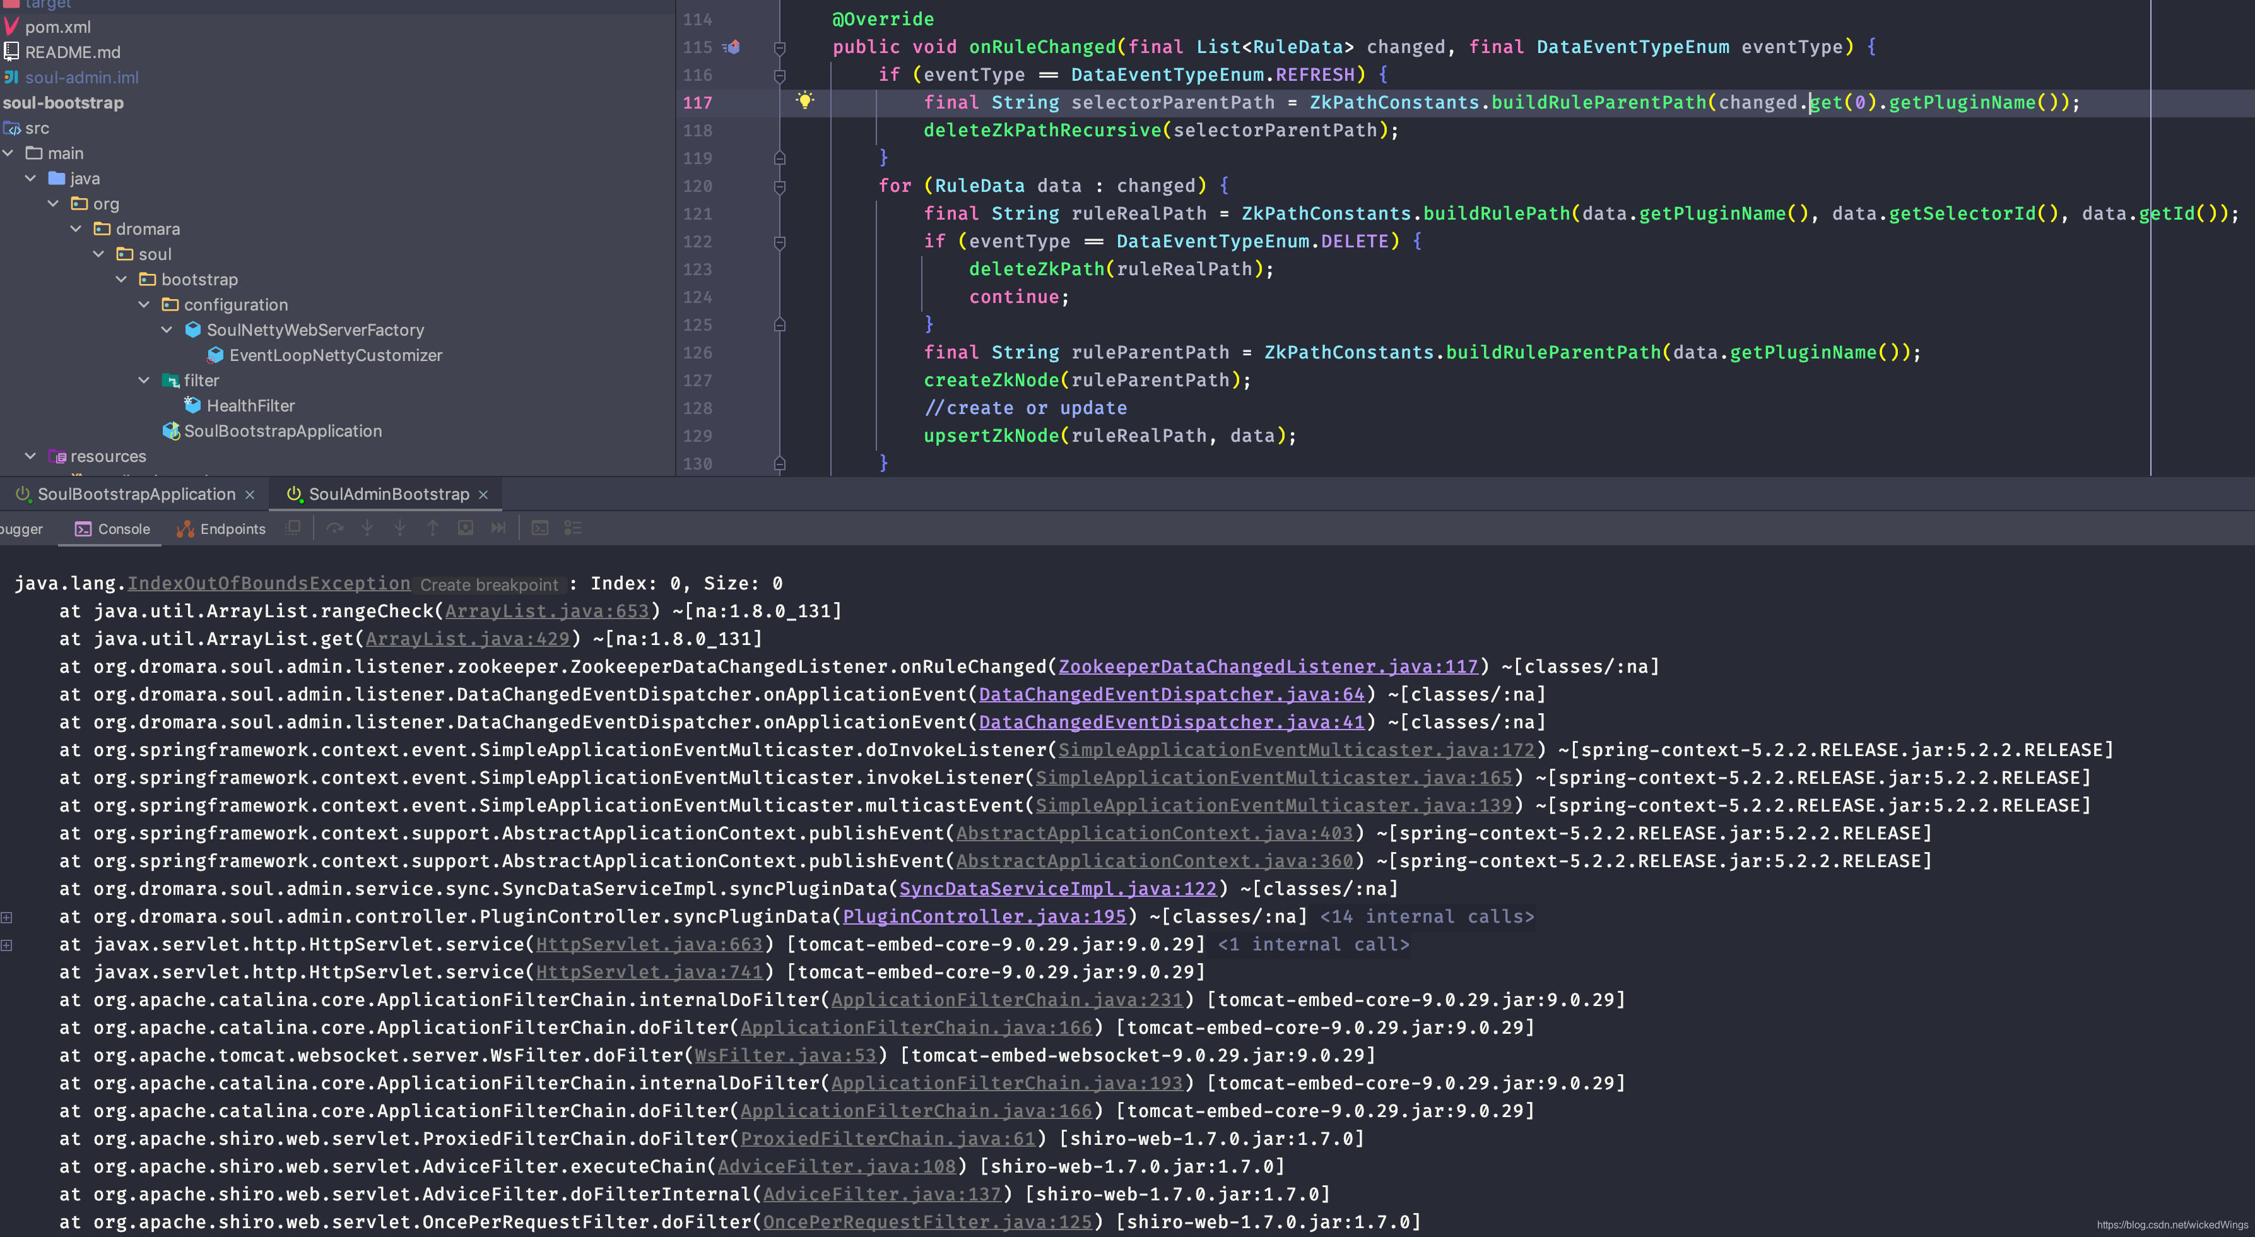Click the Step Over debugger icon

point(334,528)
